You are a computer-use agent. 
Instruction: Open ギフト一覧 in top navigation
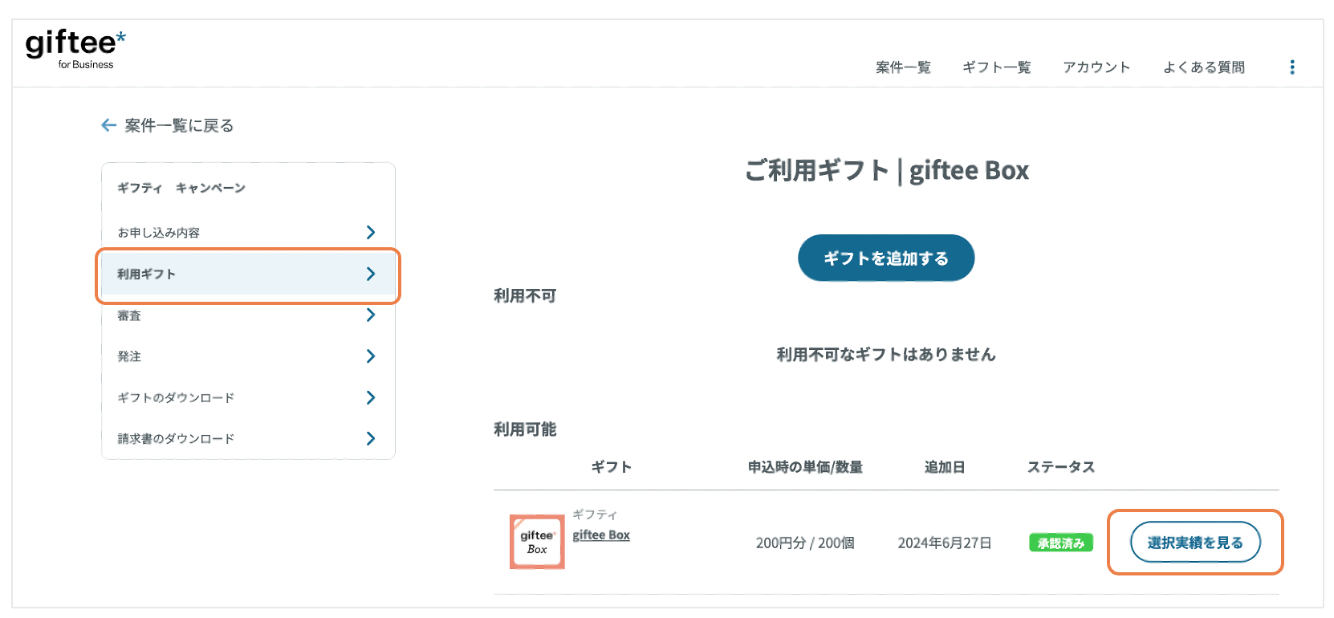(996, 67)
